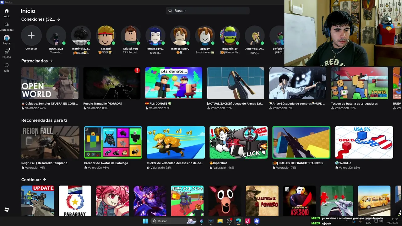Open kakashi friend avatar
The image size is (402, 226).
[x=106, y=35]
